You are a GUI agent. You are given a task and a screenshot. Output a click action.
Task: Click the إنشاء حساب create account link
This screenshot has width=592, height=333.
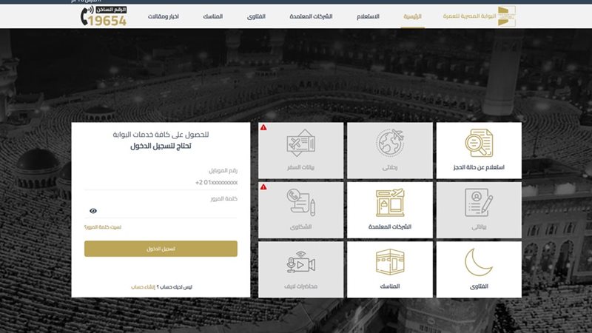[143, 287]
